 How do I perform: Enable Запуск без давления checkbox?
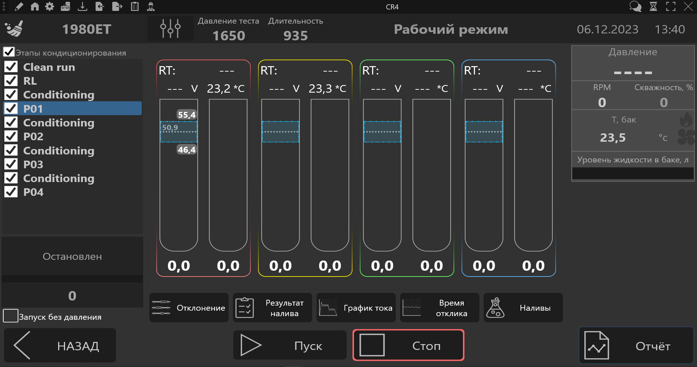(x=11, y=316)
